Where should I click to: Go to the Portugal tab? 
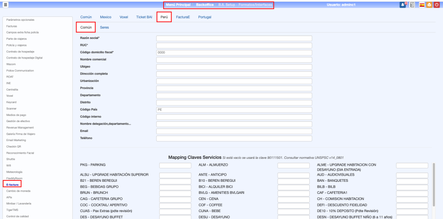tap(205, 17)
